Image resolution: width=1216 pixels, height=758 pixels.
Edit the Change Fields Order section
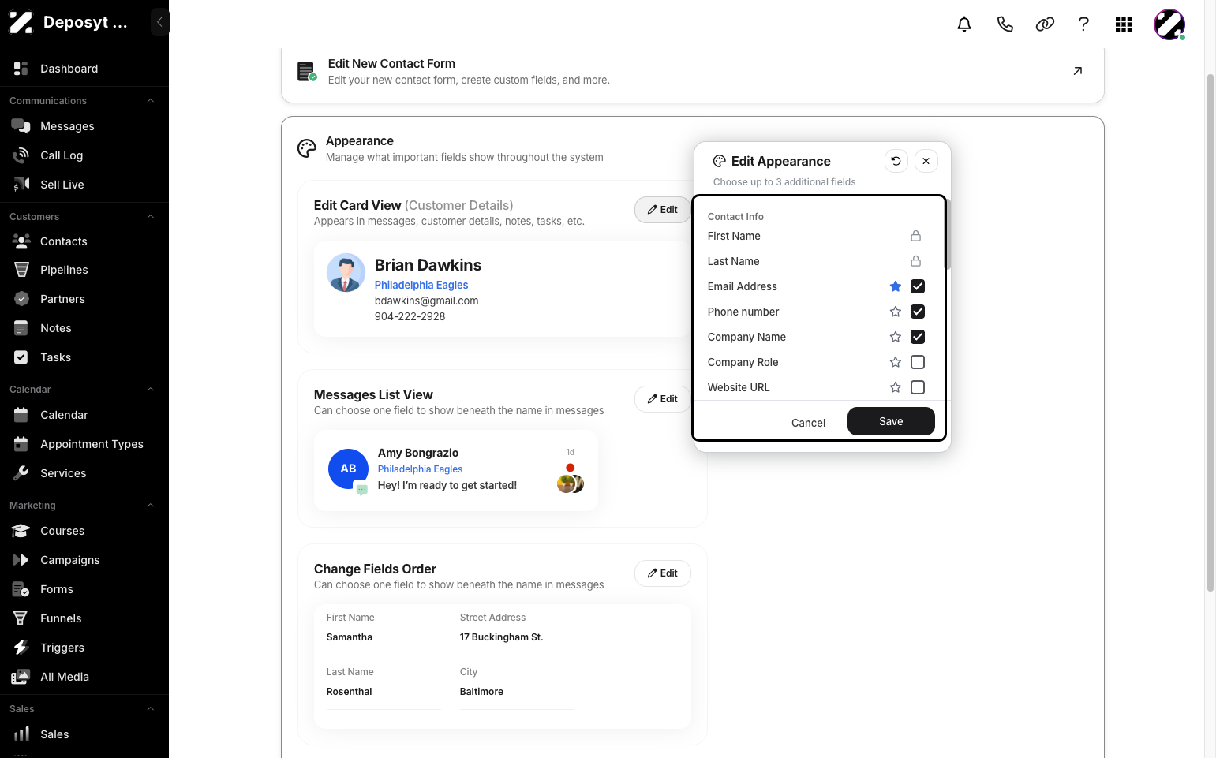[x=662, y=573]
